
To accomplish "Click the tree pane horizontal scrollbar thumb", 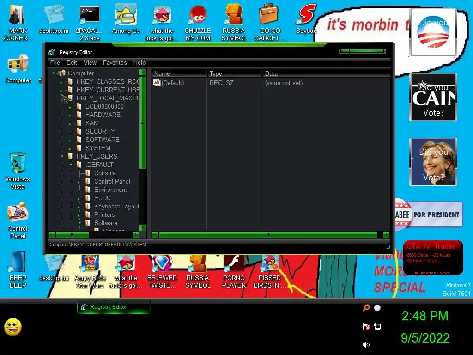I will [72, 234].
